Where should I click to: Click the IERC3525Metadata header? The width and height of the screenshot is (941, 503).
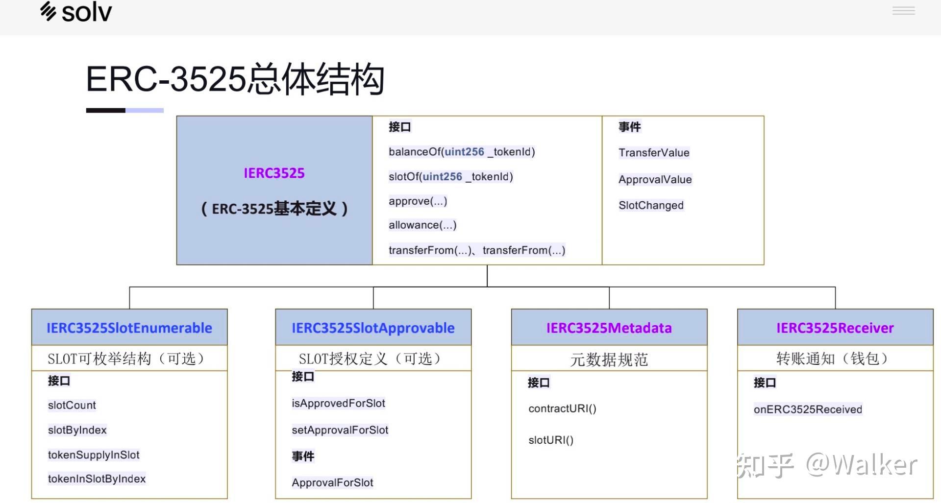(x=609, y=328)
